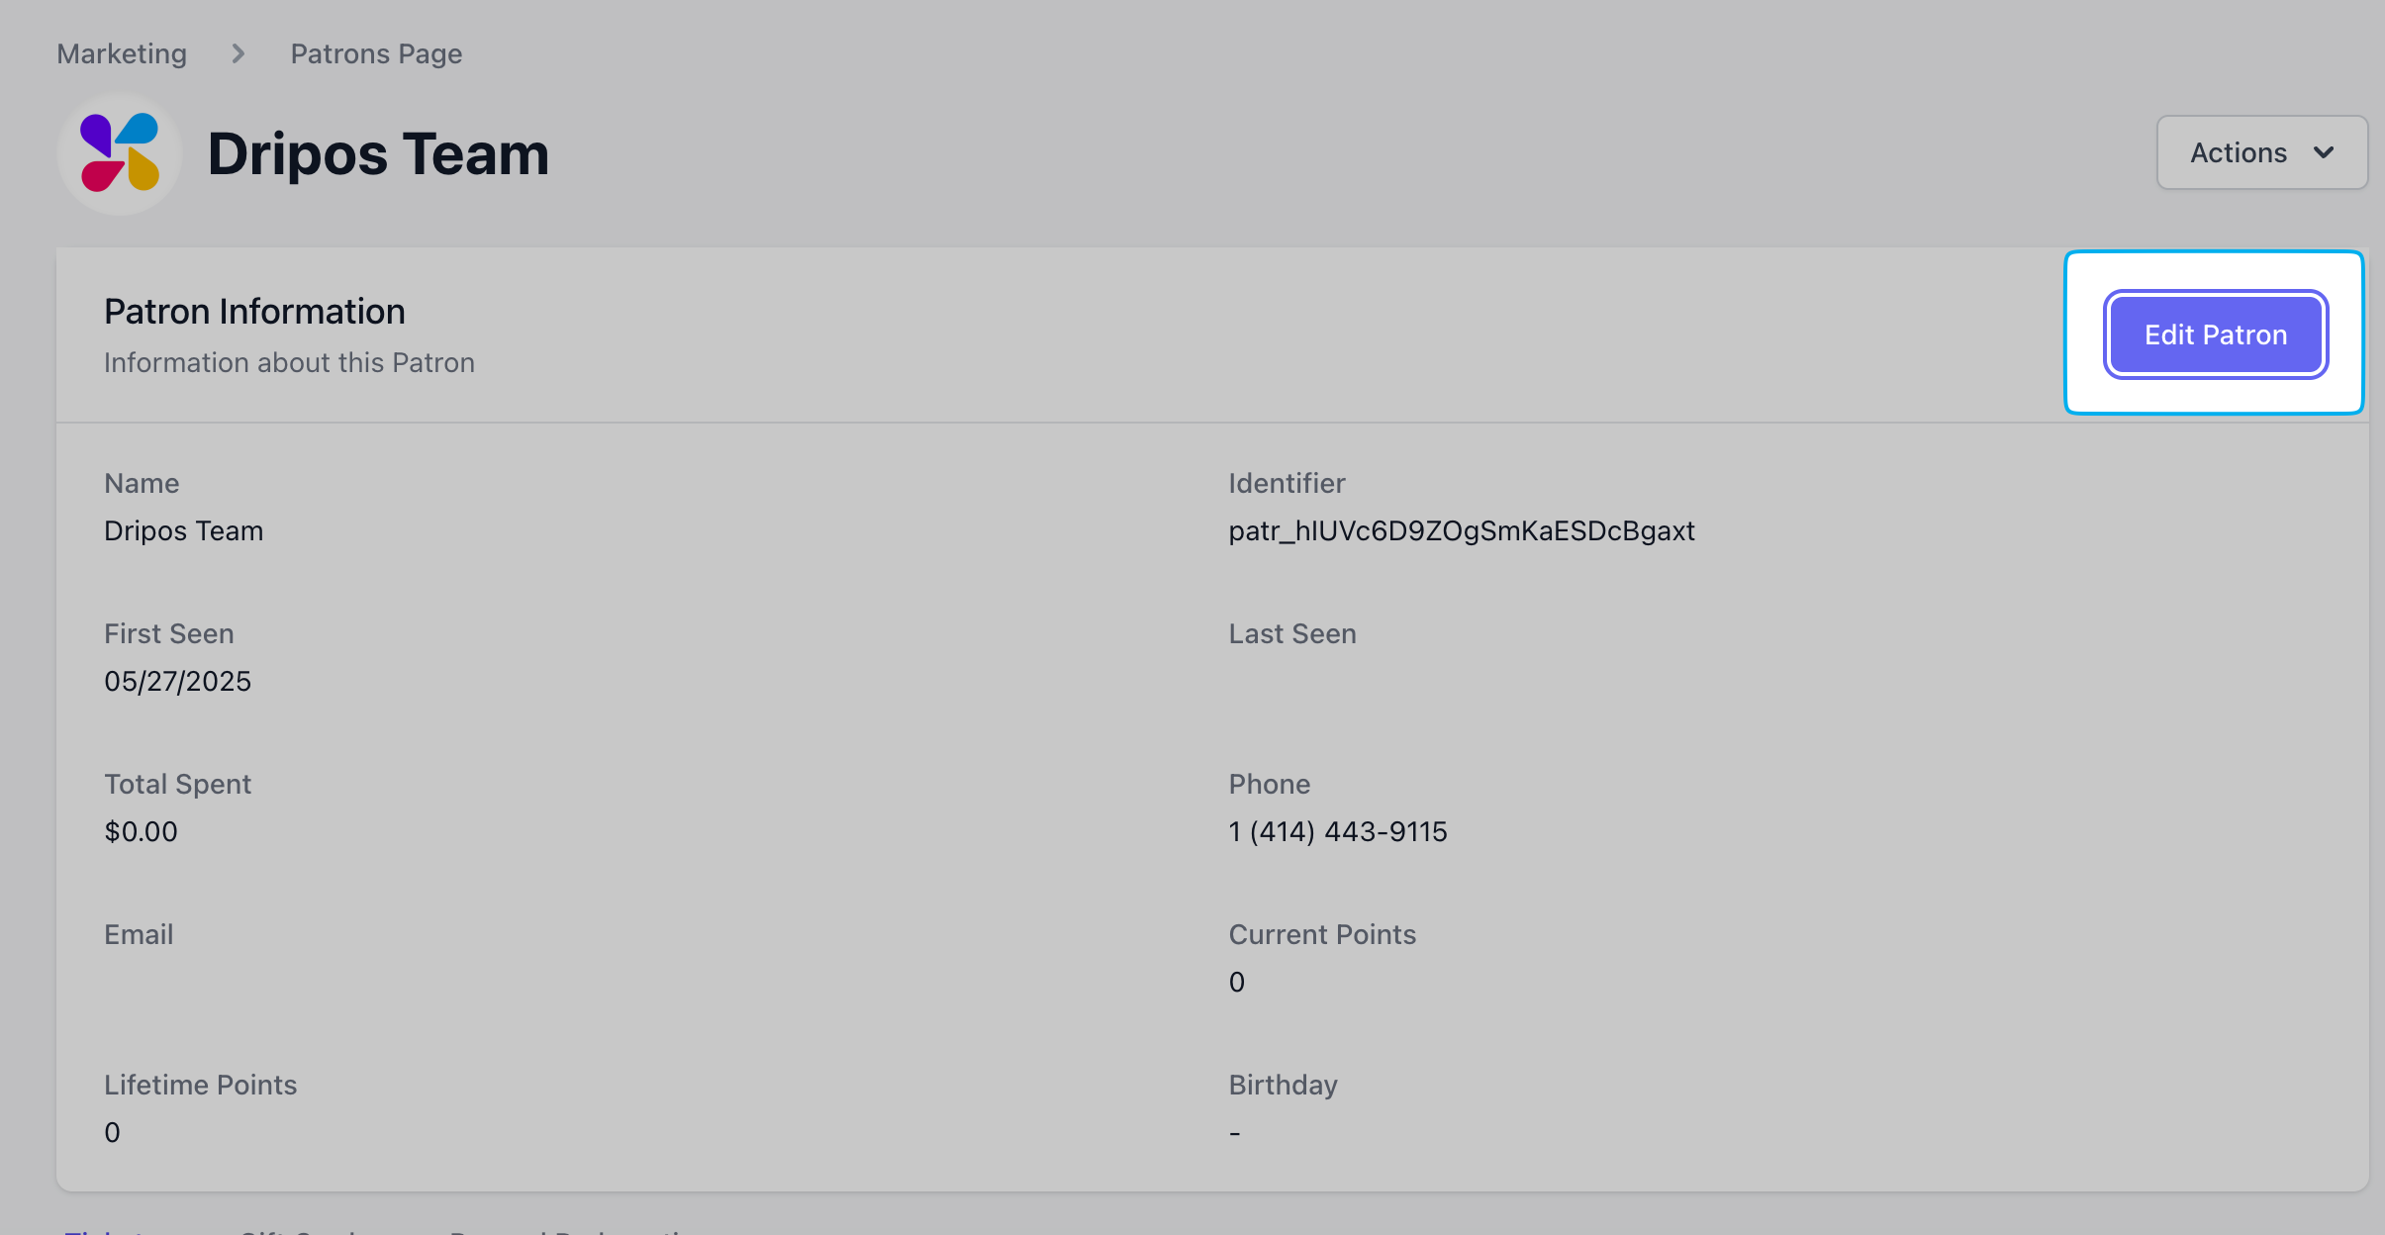
Task: Click the Last Seen field label
Action: tap(1292, 633)
